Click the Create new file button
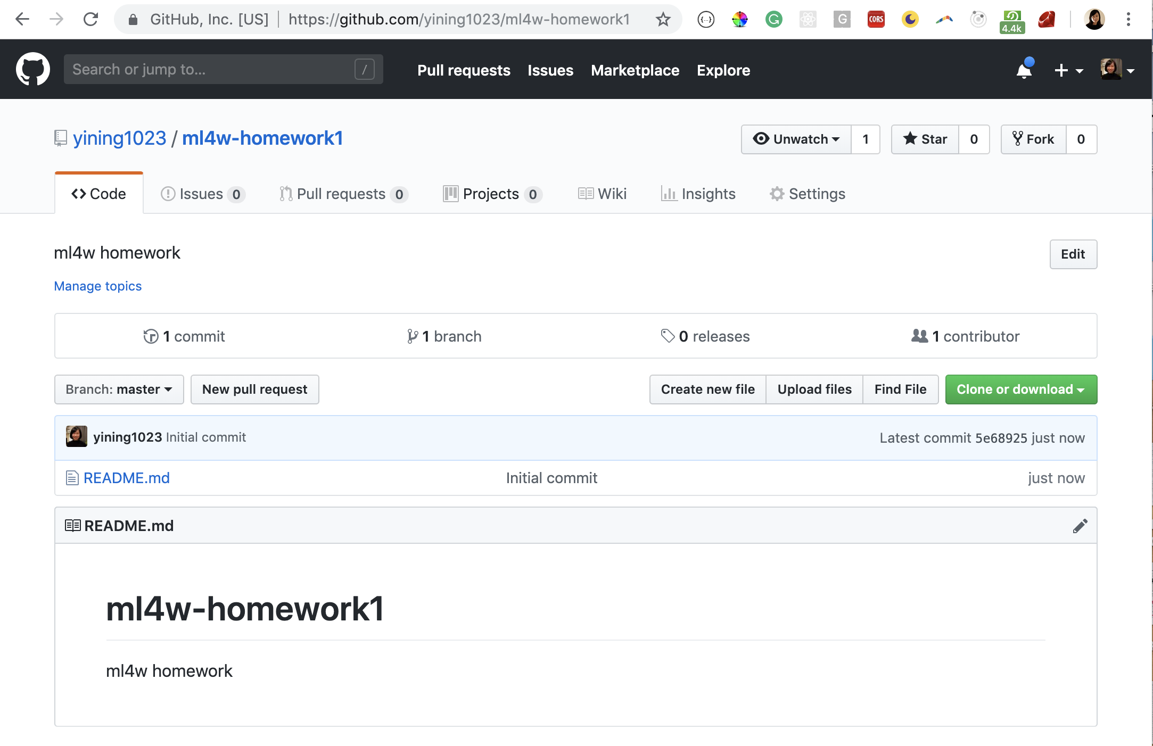 [x=707, y=389]
